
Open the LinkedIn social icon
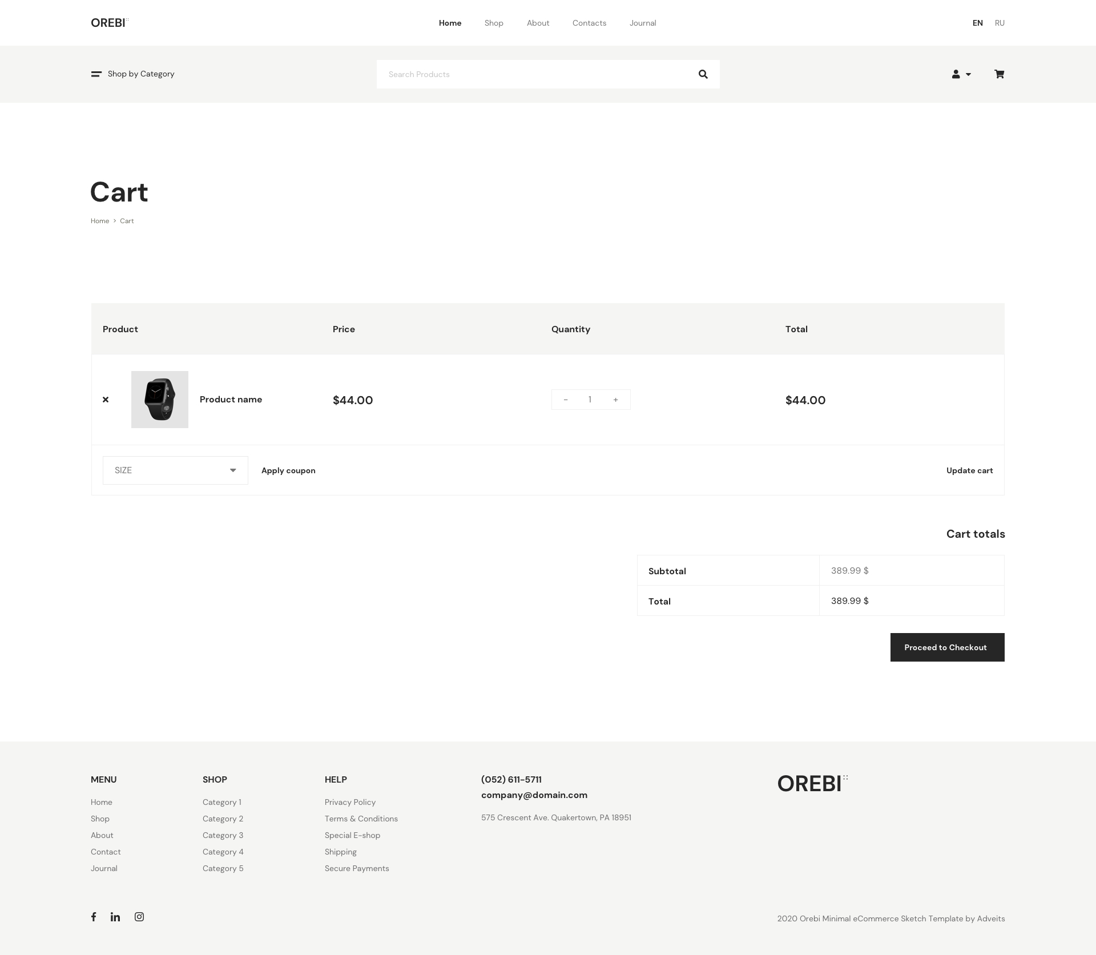coord(115,917)
